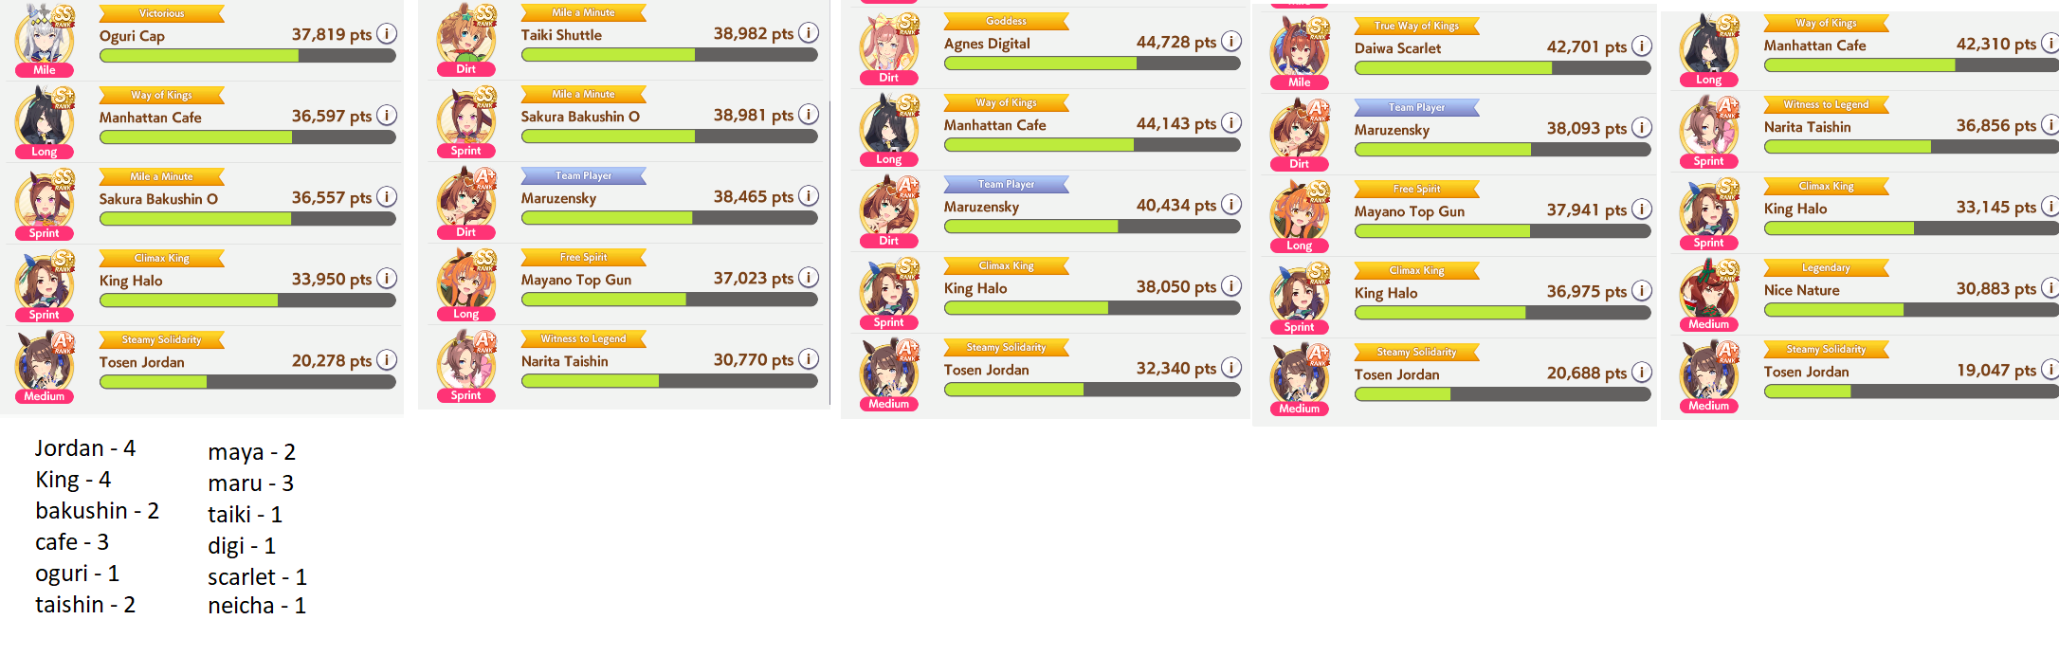Click info icon next to King Halo's 38,050 pts

click(1230, 286)
